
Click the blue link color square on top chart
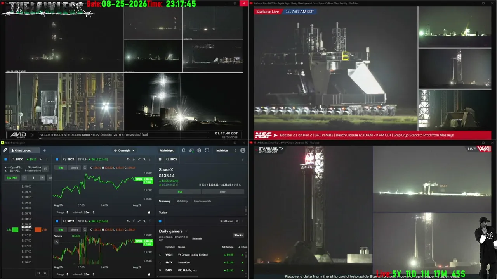[57, 159]
